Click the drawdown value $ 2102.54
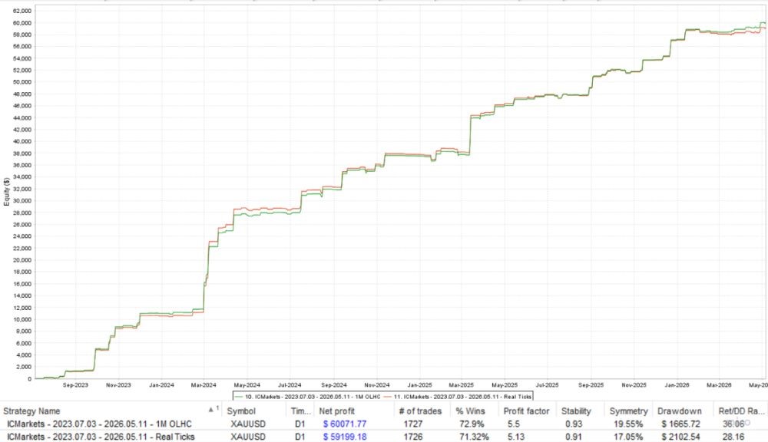Viewport: 768px width, 442px height. (x=680, y=437)
